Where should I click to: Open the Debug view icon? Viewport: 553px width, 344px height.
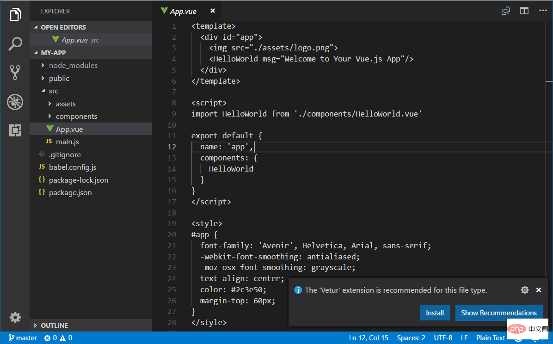15,102
